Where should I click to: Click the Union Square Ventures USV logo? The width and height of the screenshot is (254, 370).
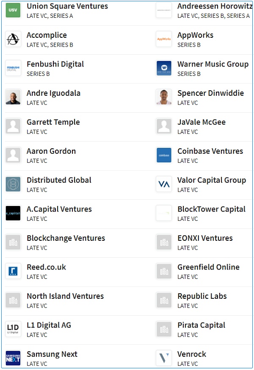coord(13,10)
